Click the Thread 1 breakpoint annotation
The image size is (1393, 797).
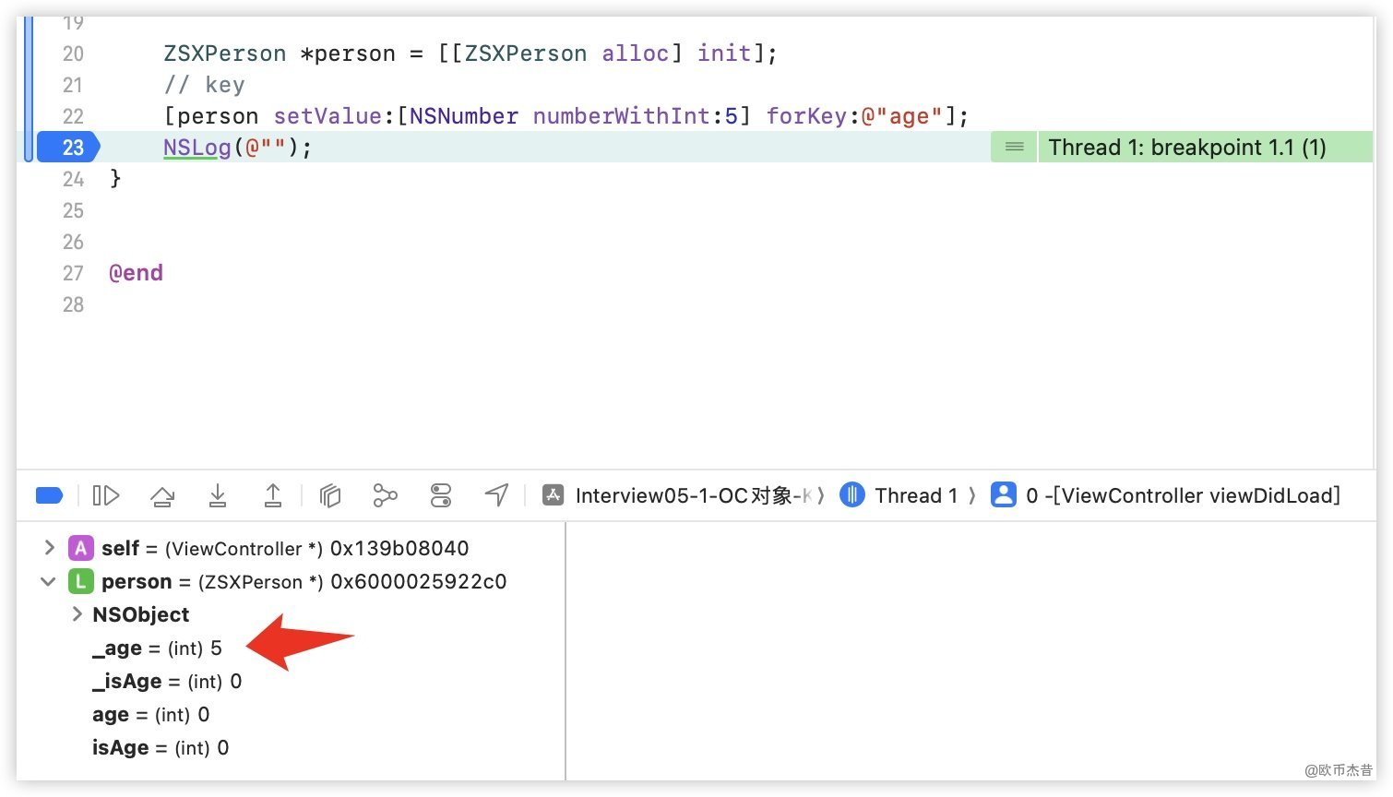(x=1186, y=148)
